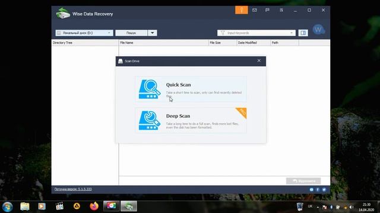
Task: Sort by Date Modified column header
Action: 254,43
